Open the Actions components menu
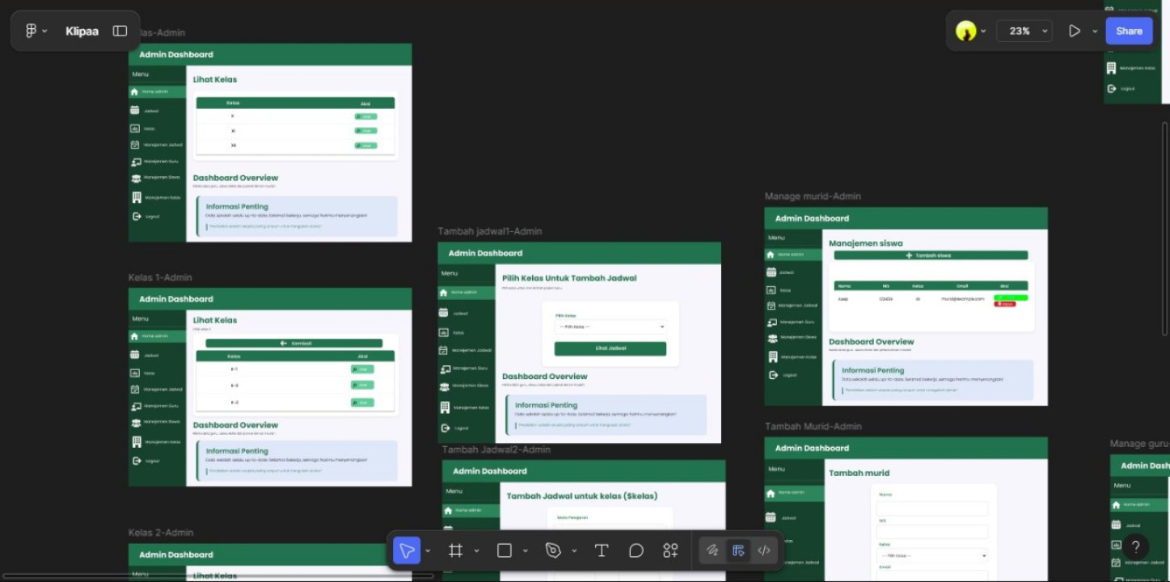The image size is (1170, 582). click(670, 550)
